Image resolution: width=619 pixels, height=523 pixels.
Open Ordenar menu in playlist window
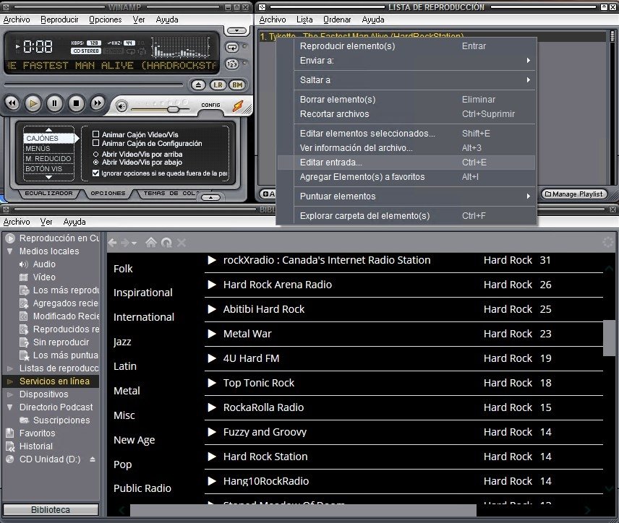[x=337, y=20]
